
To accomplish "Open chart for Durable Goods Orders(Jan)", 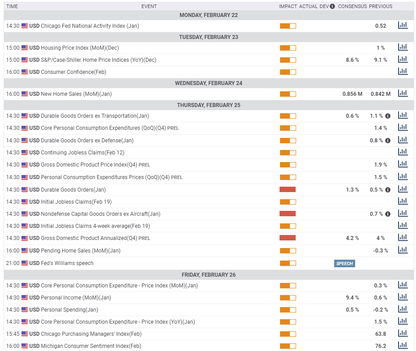I will pyautogui.click(x=403, y=189).
